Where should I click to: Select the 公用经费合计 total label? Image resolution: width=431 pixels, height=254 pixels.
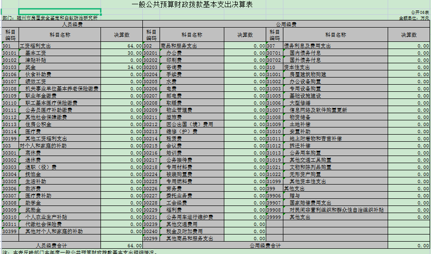coord(265,245)
